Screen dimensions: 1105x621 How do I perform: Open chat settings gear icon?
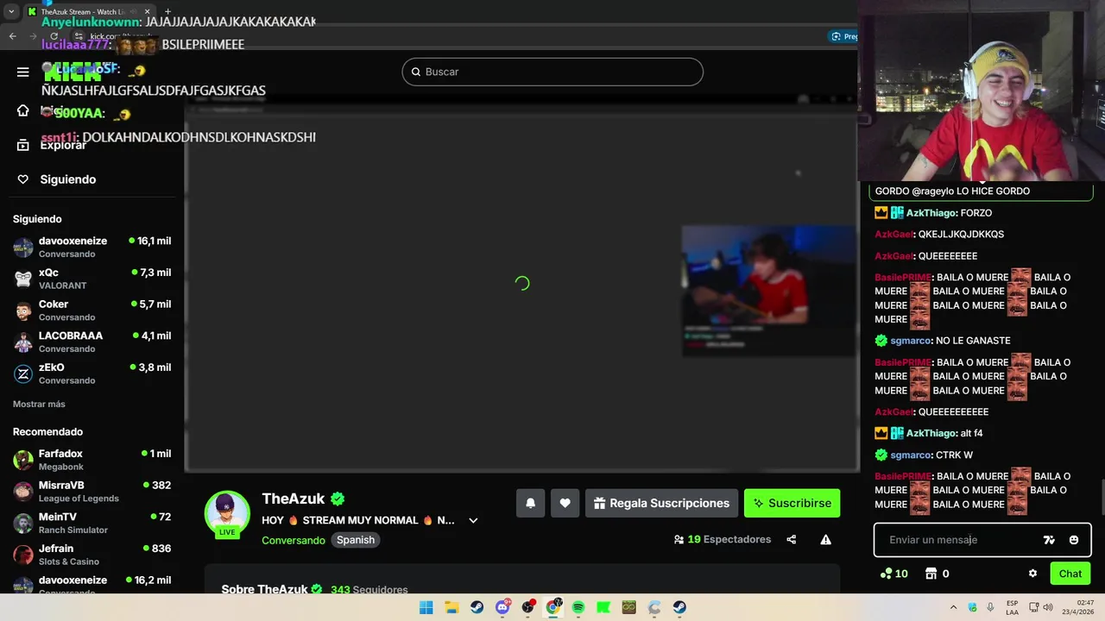[x=1032, y=574]
